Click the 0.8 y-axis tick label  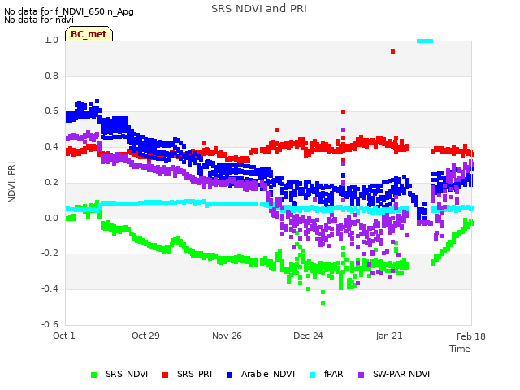click(51, 76)
